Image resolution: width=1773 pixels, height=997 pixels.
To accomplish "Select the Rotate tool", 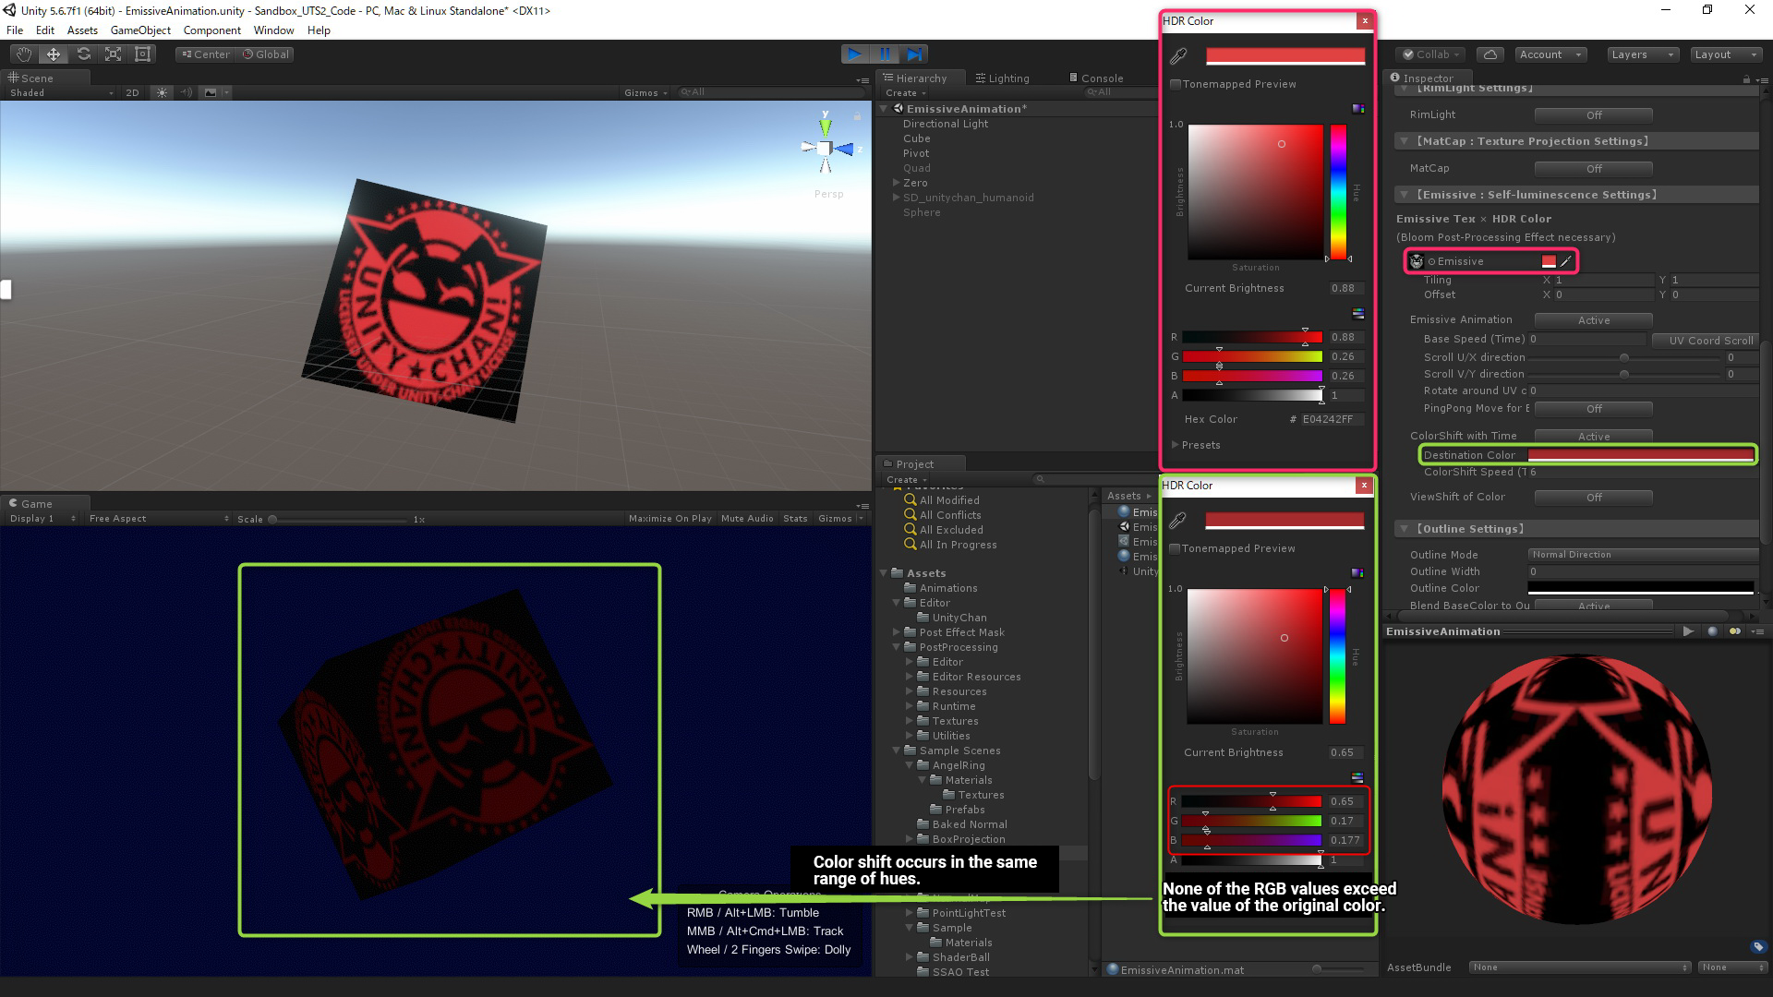I will point(83,54).
